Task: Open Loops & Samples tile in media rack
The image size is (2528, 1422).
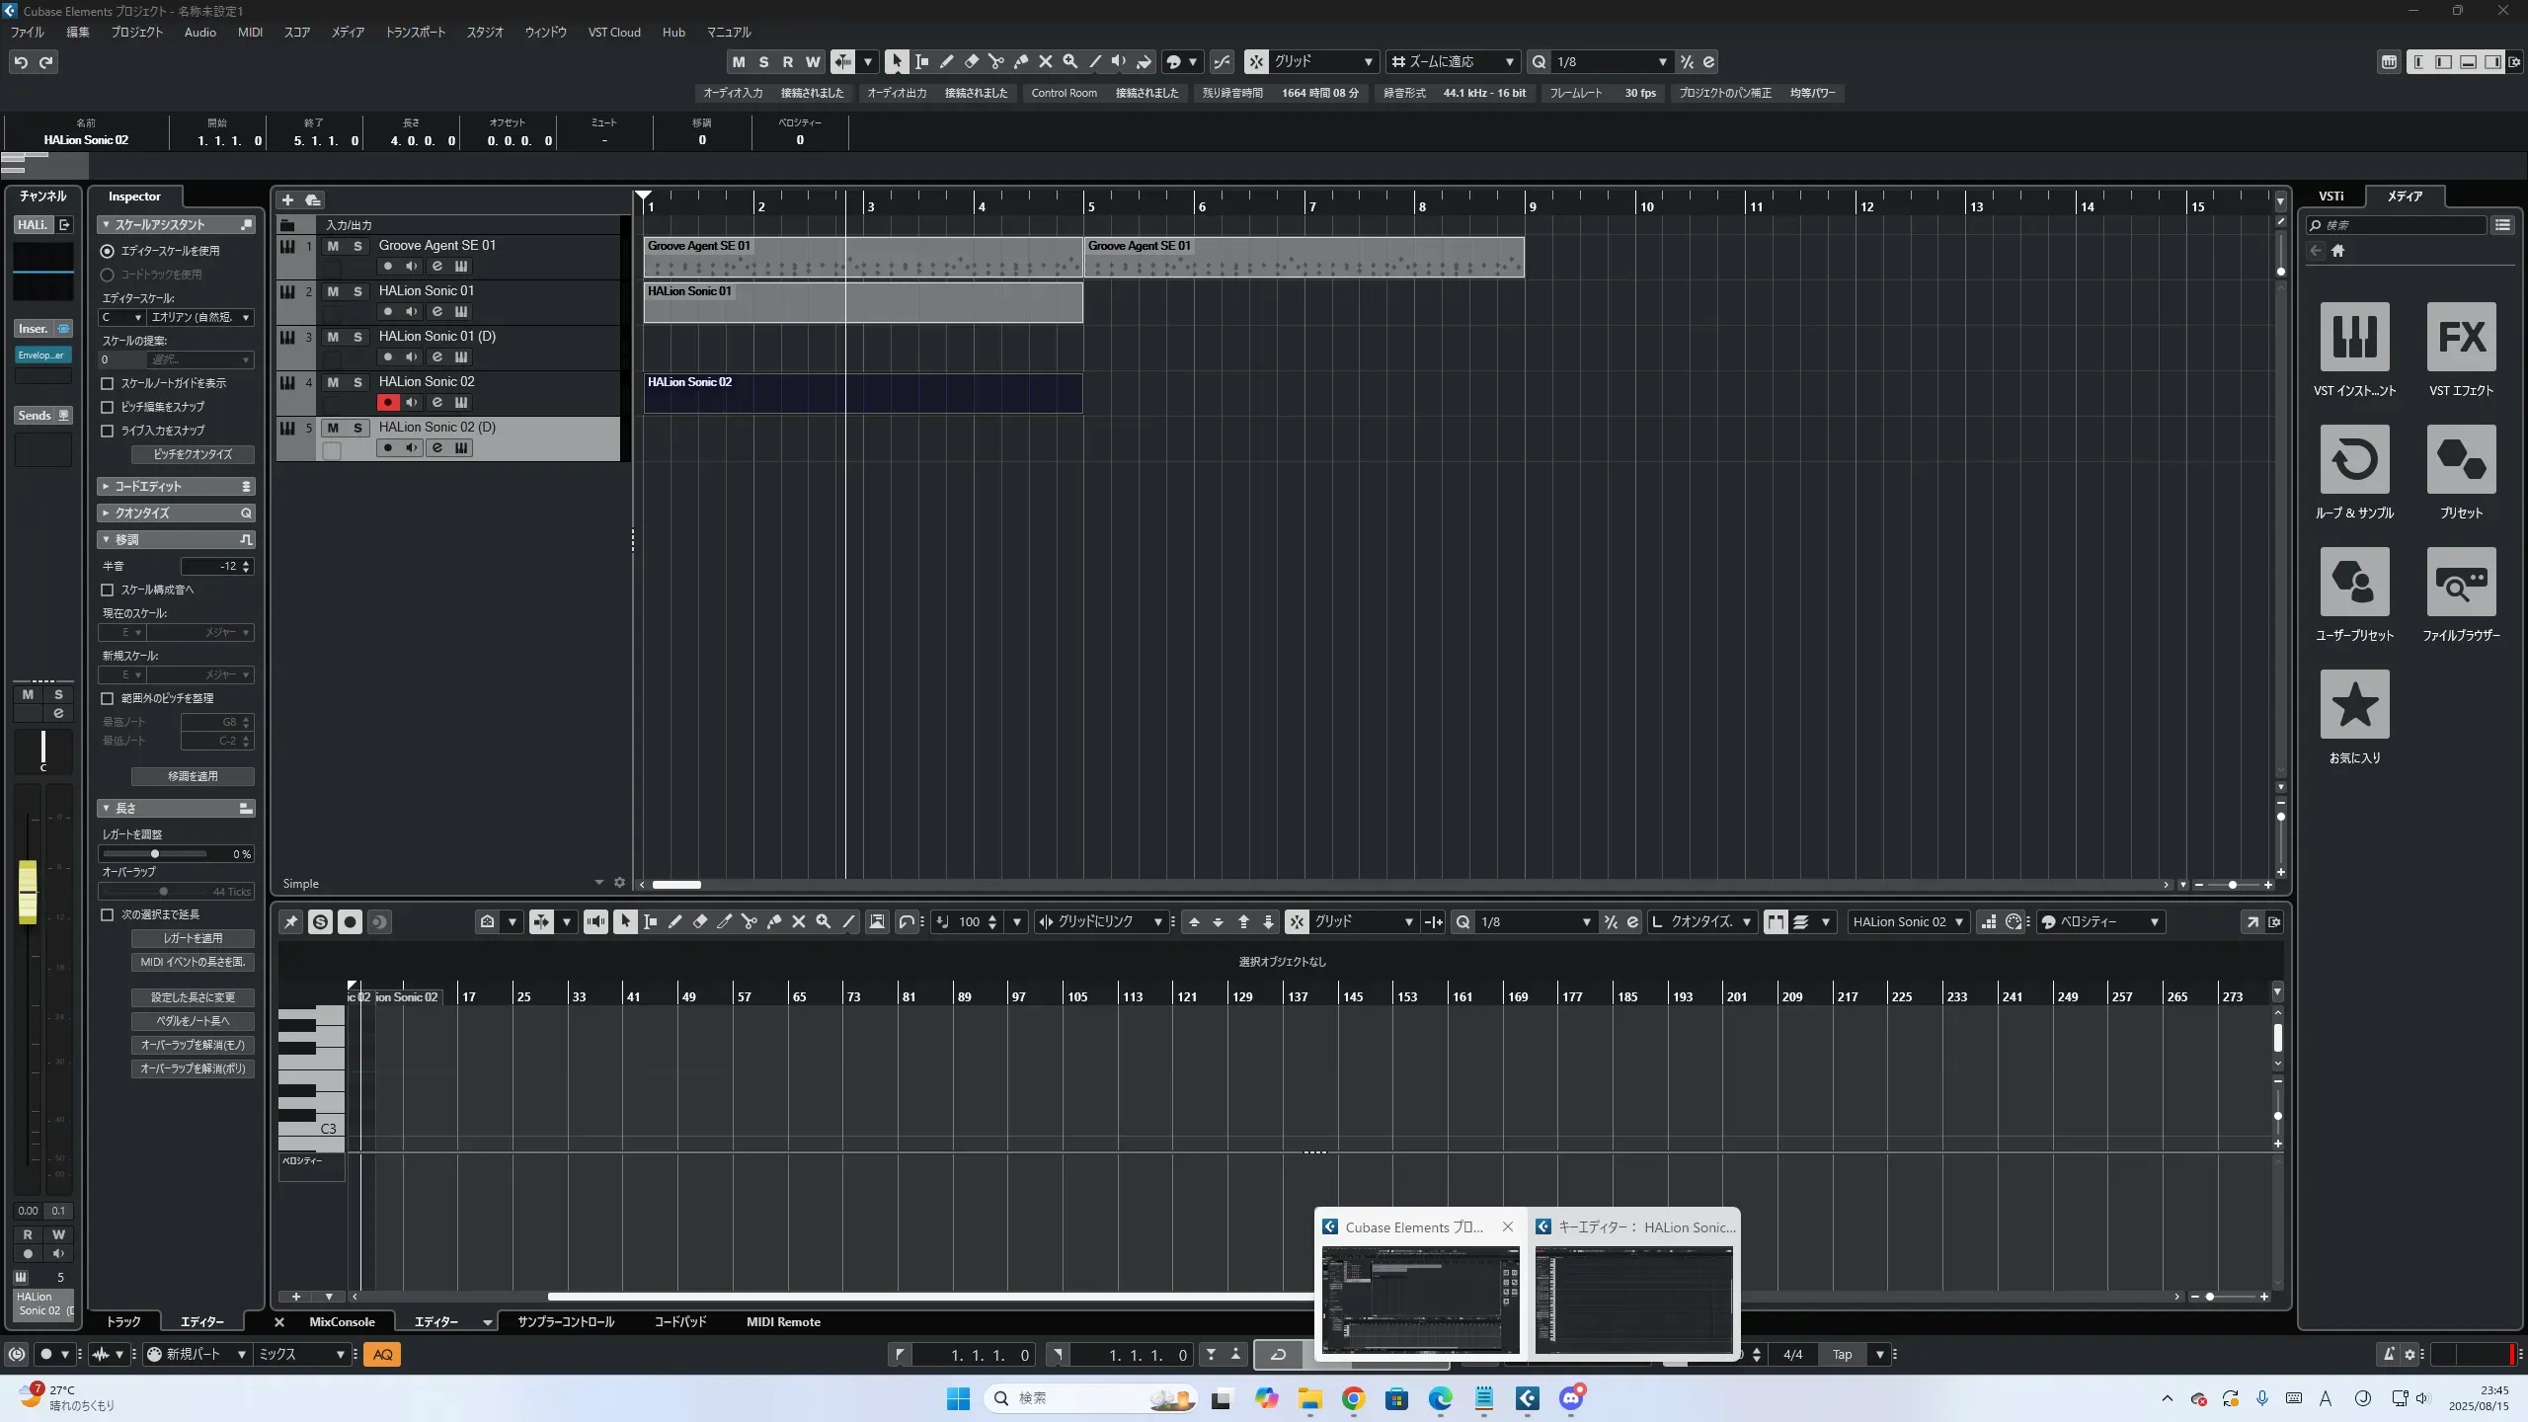Action: point(2354,460)
